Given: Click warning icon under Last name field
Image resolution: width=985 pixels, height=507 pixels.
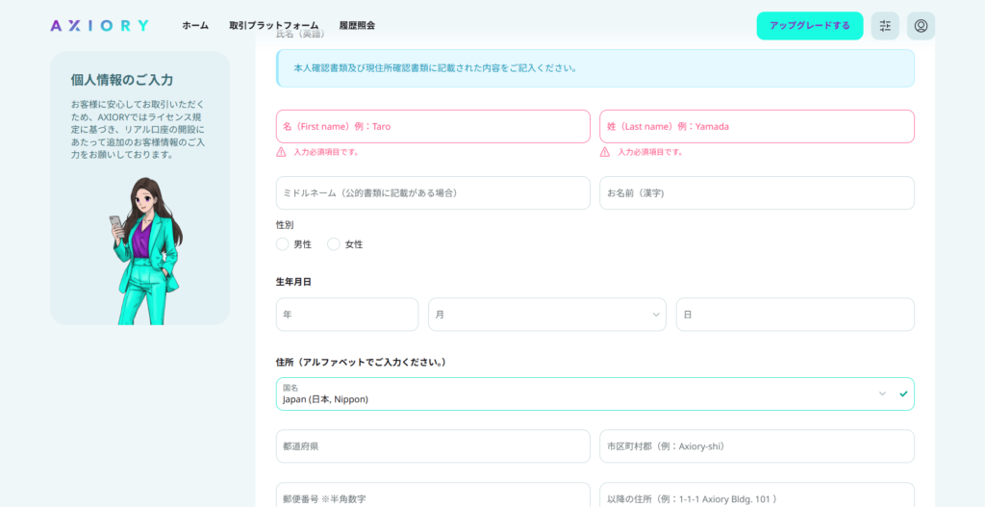Looking at the screenshot, I should point(605,152).
